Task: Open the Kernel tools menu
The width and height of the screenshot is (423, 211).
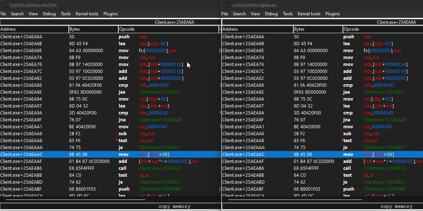Action: (87, 13)
